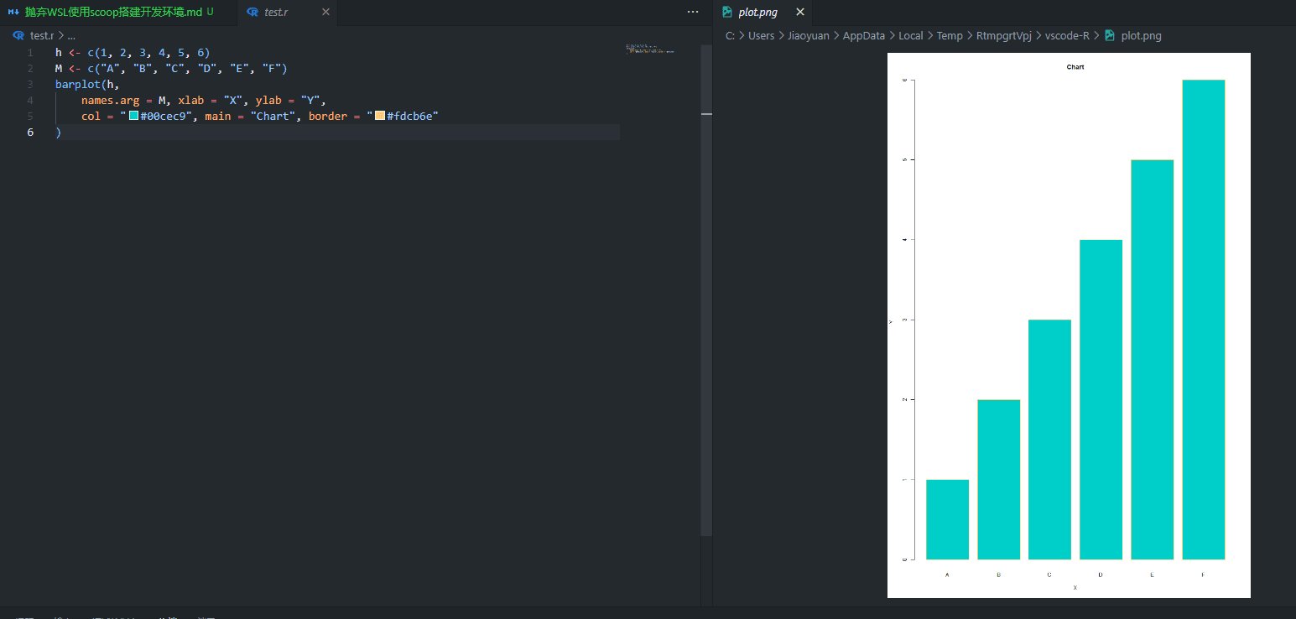The height and width of the screenshot is (619, 1296).
Task: Click the breadcrumb ellipsis after test.r
Action: coord(71,36)
